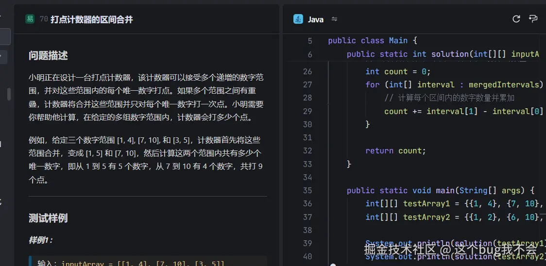Screen dimensions: 546x266
Task: Click the green 易 difficulty badge
Action: (x=30, y=19)
